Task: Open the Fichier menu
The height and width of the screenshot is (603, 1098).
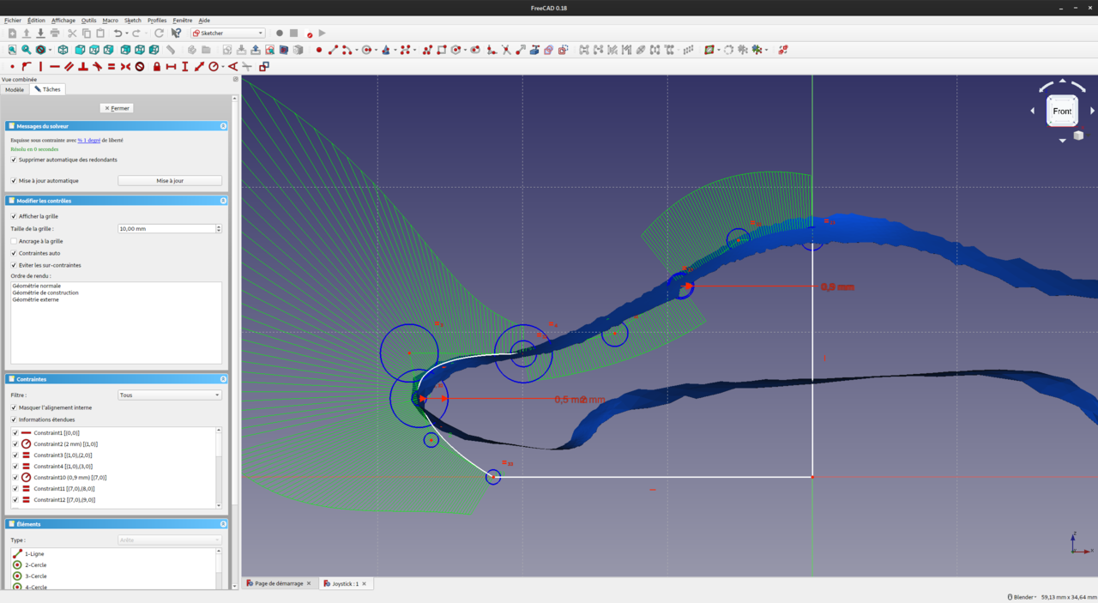Action: tap(13, 21)
